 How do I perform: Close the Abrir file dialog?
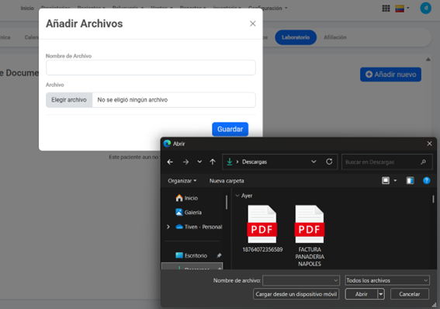coord(429,144)
